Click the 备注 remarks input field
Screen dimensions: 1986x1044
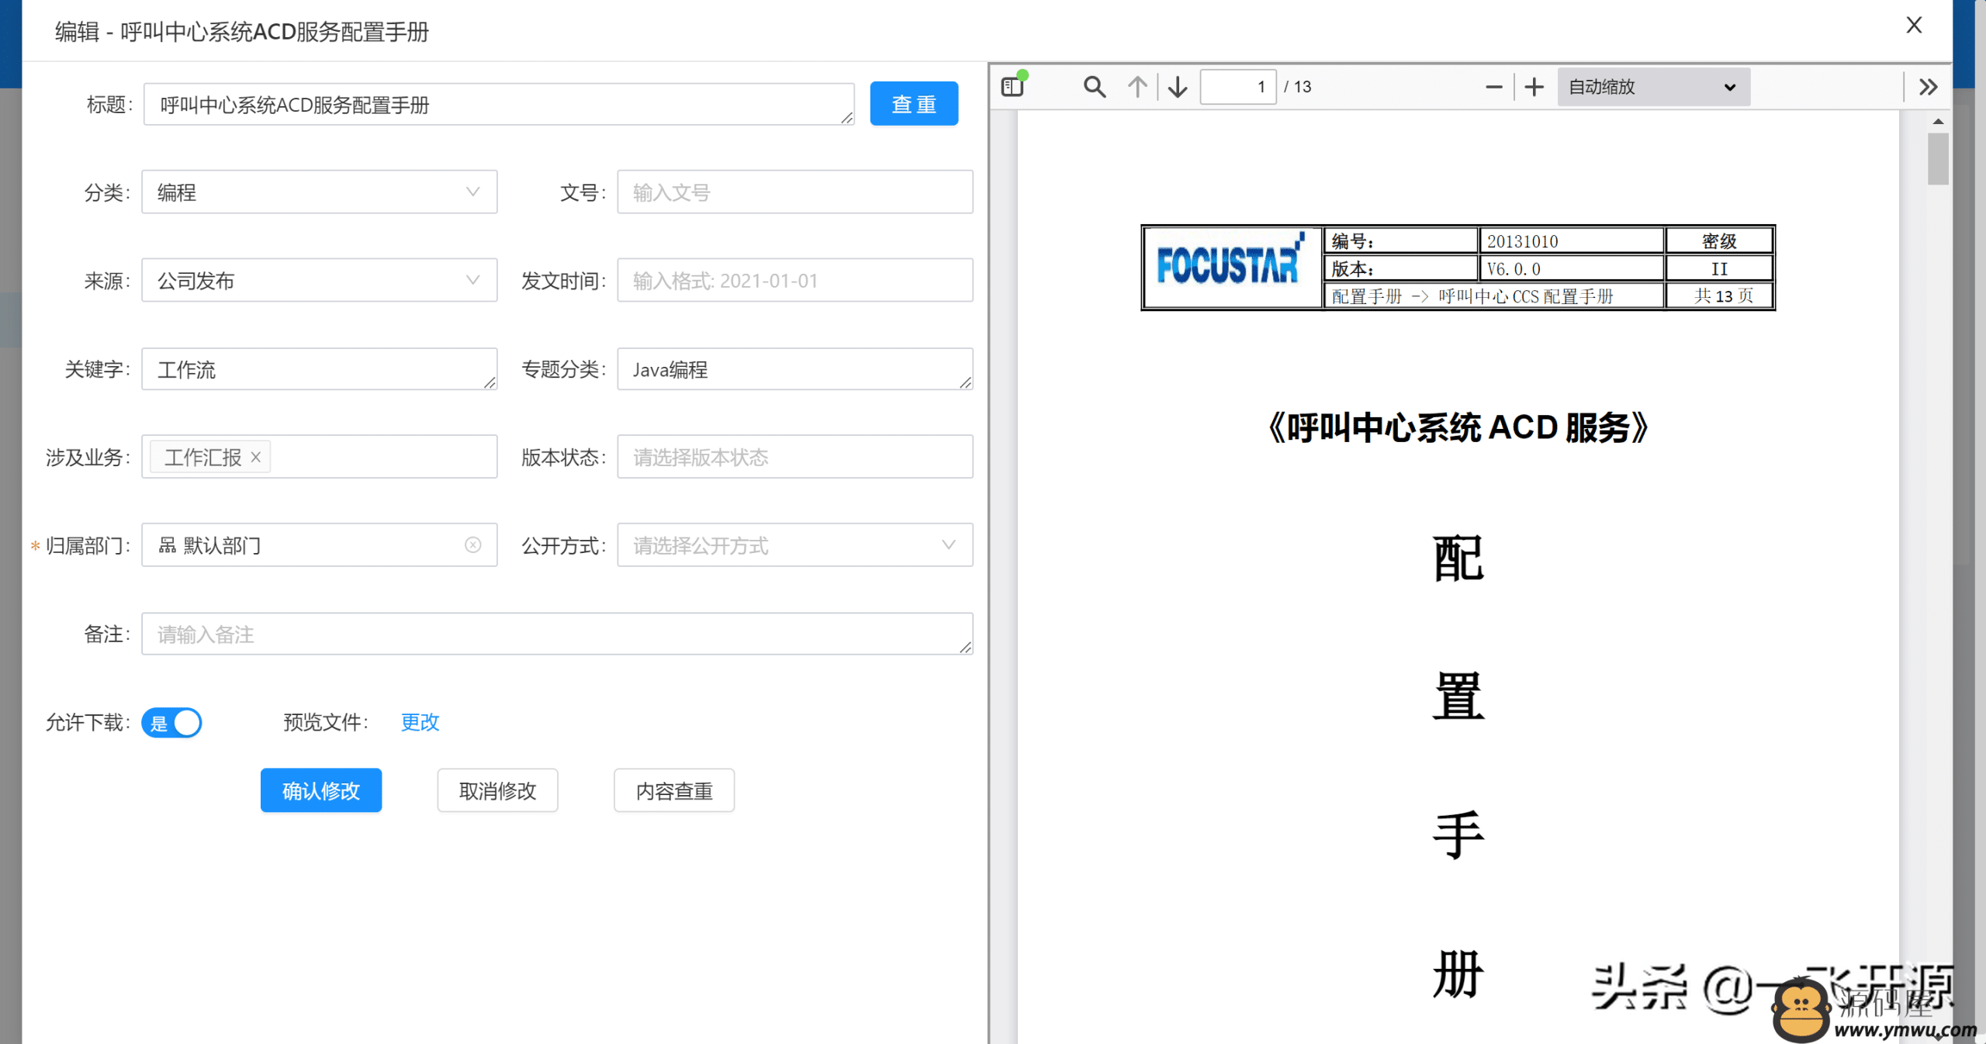coord(557,634)
